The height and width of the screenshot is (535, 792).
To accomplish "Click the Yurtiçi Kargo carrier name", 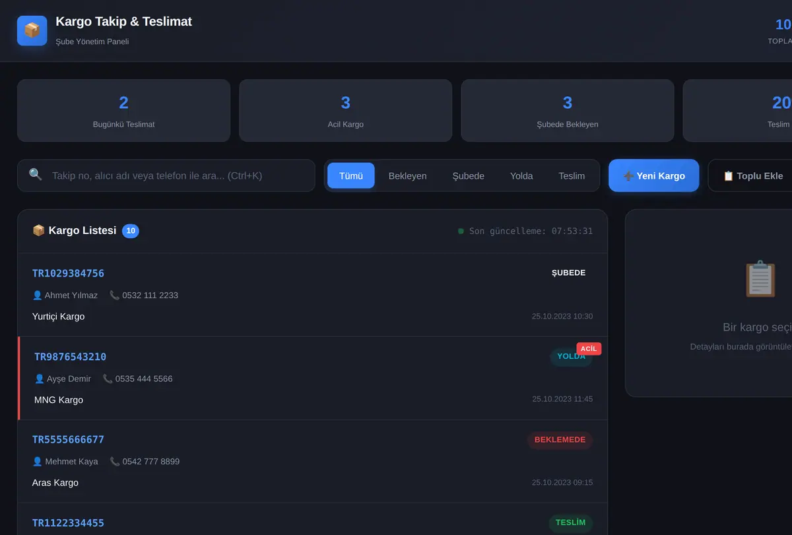I will click(x=59, y=317).
